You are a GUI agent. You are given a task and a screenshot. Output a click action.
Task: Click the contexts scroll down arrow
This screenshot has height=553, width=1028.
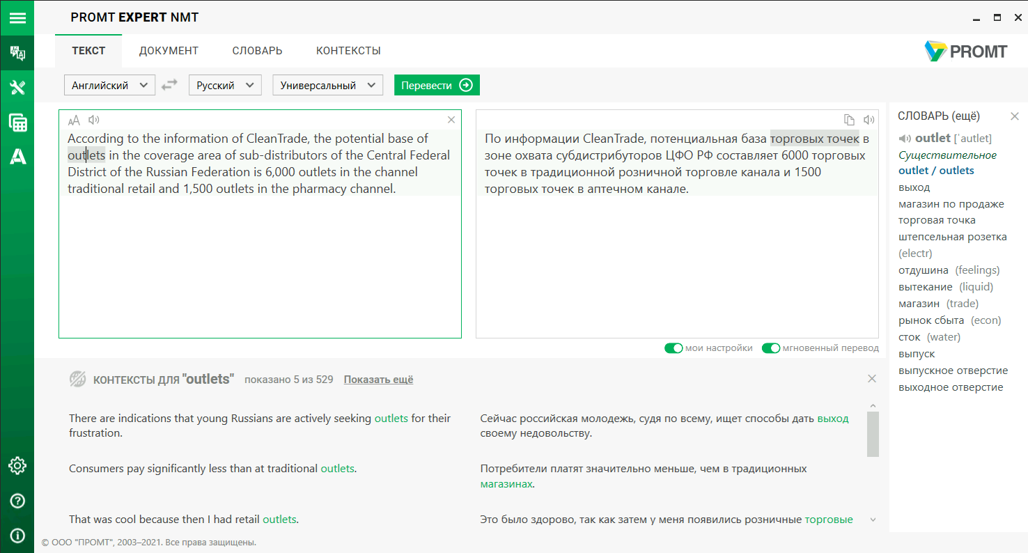[873, 520]
